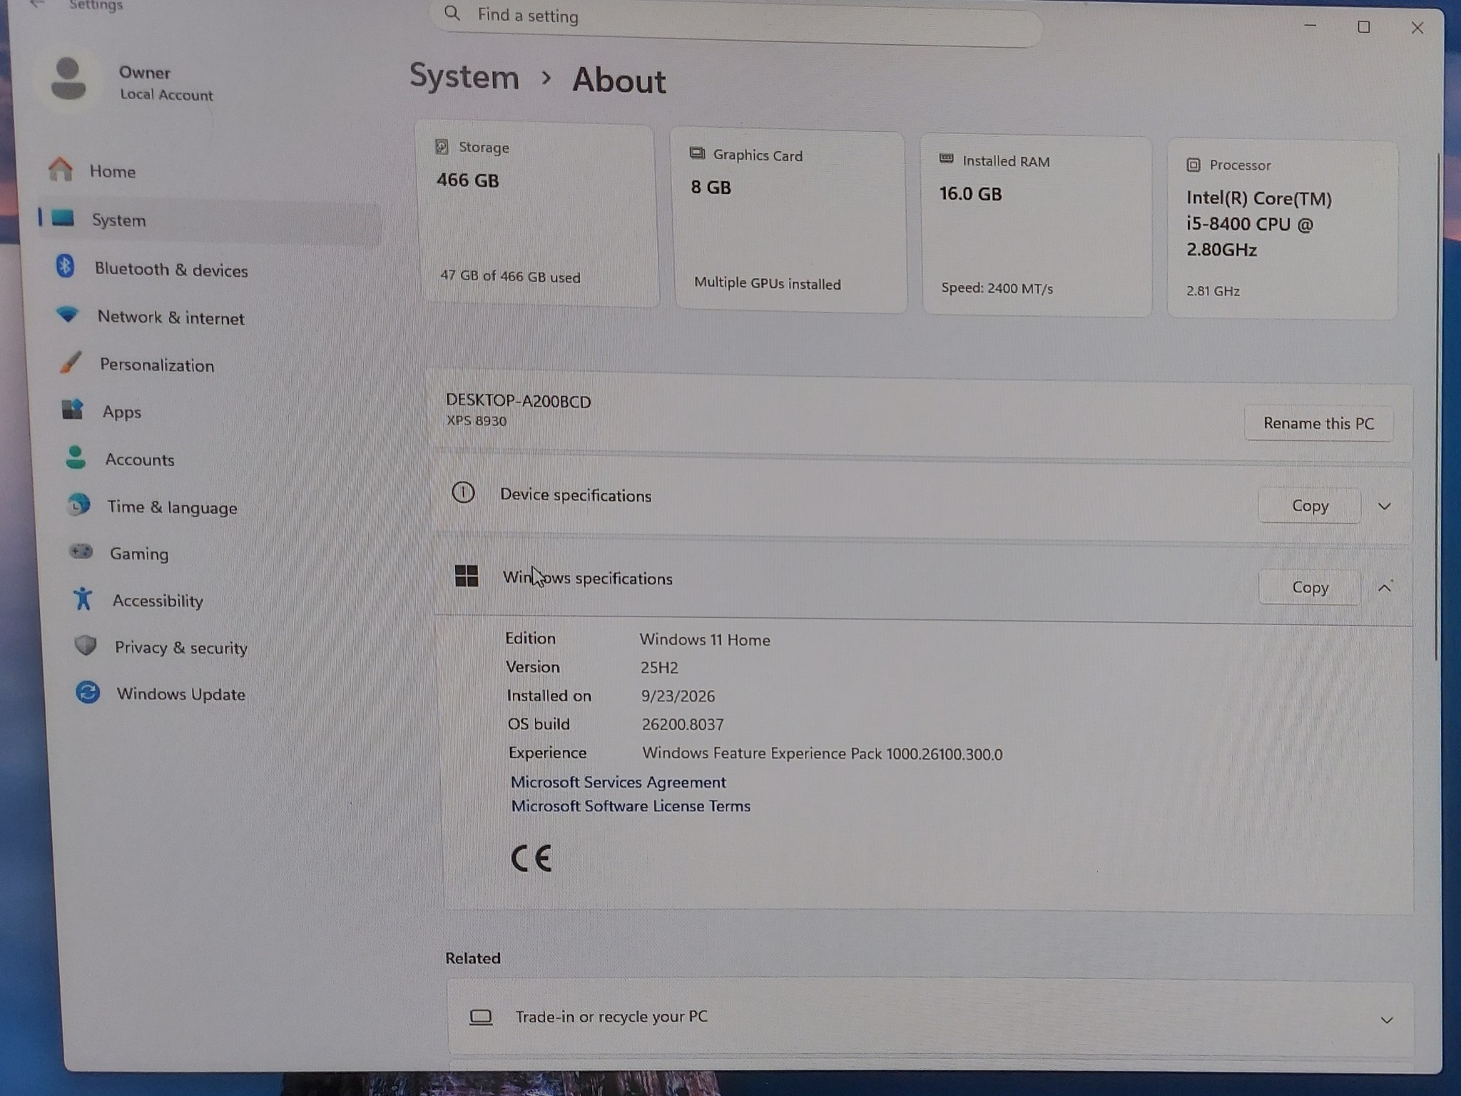Copy the Windows specifications
Viewport: 1461px width, 1096px height.
1310,587
